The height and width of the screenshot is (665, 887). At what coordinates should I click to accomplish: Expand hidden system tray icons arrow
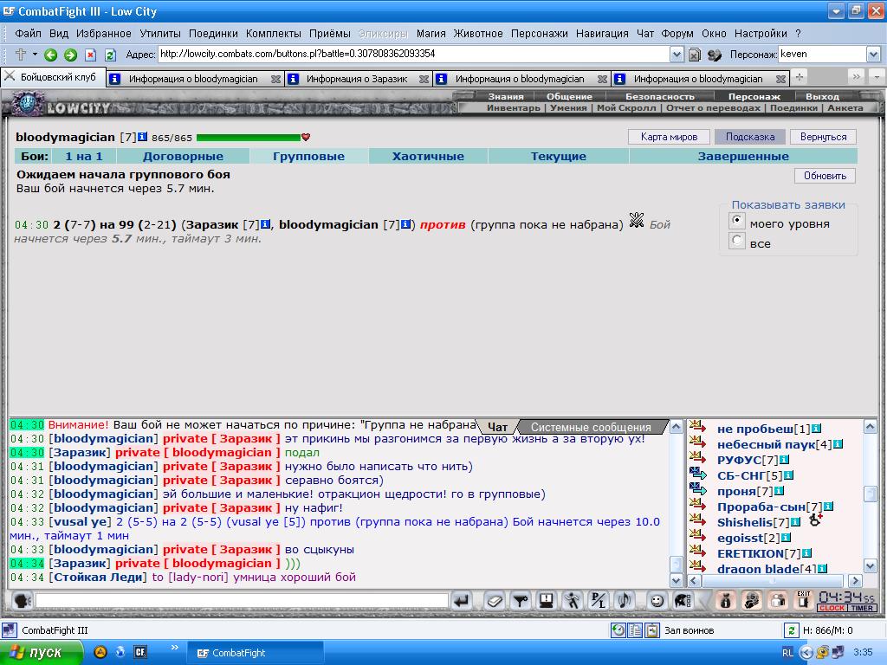(x=806, y=653)
